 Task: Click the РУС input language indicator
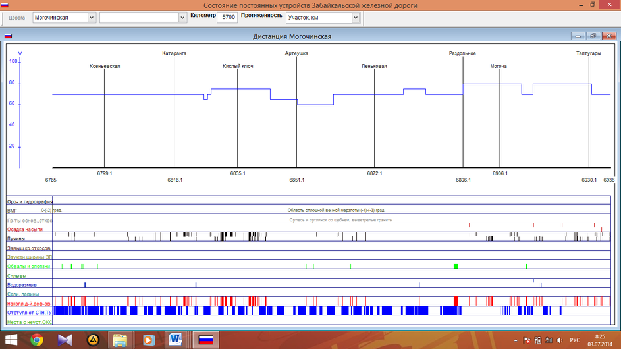(575, 340)
